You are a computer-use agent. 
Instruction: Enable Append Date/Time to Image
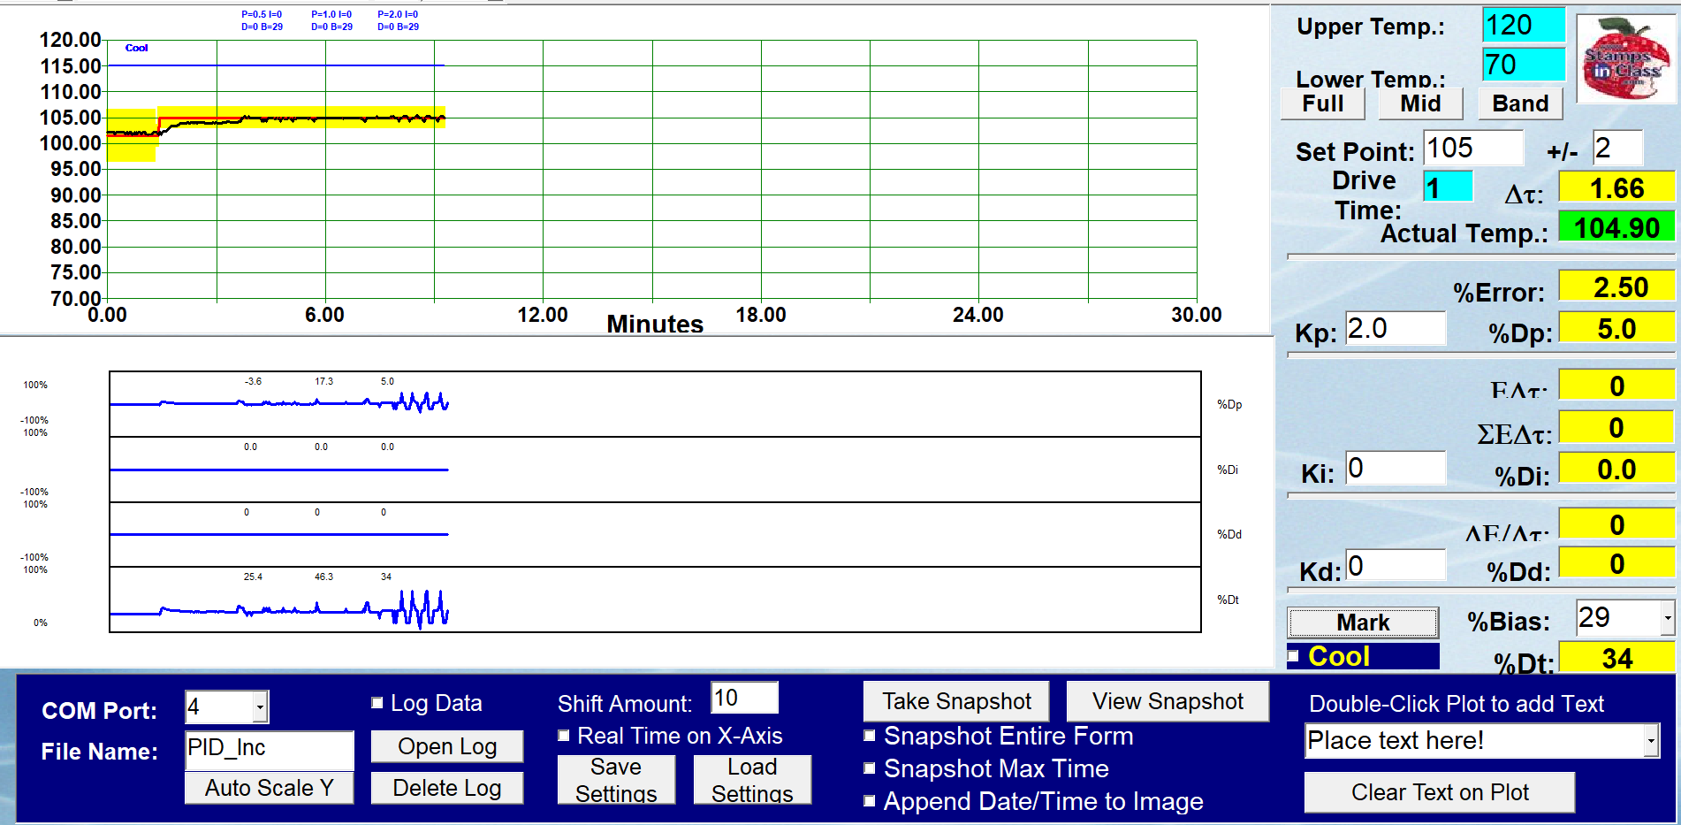[x=870, y=801]
